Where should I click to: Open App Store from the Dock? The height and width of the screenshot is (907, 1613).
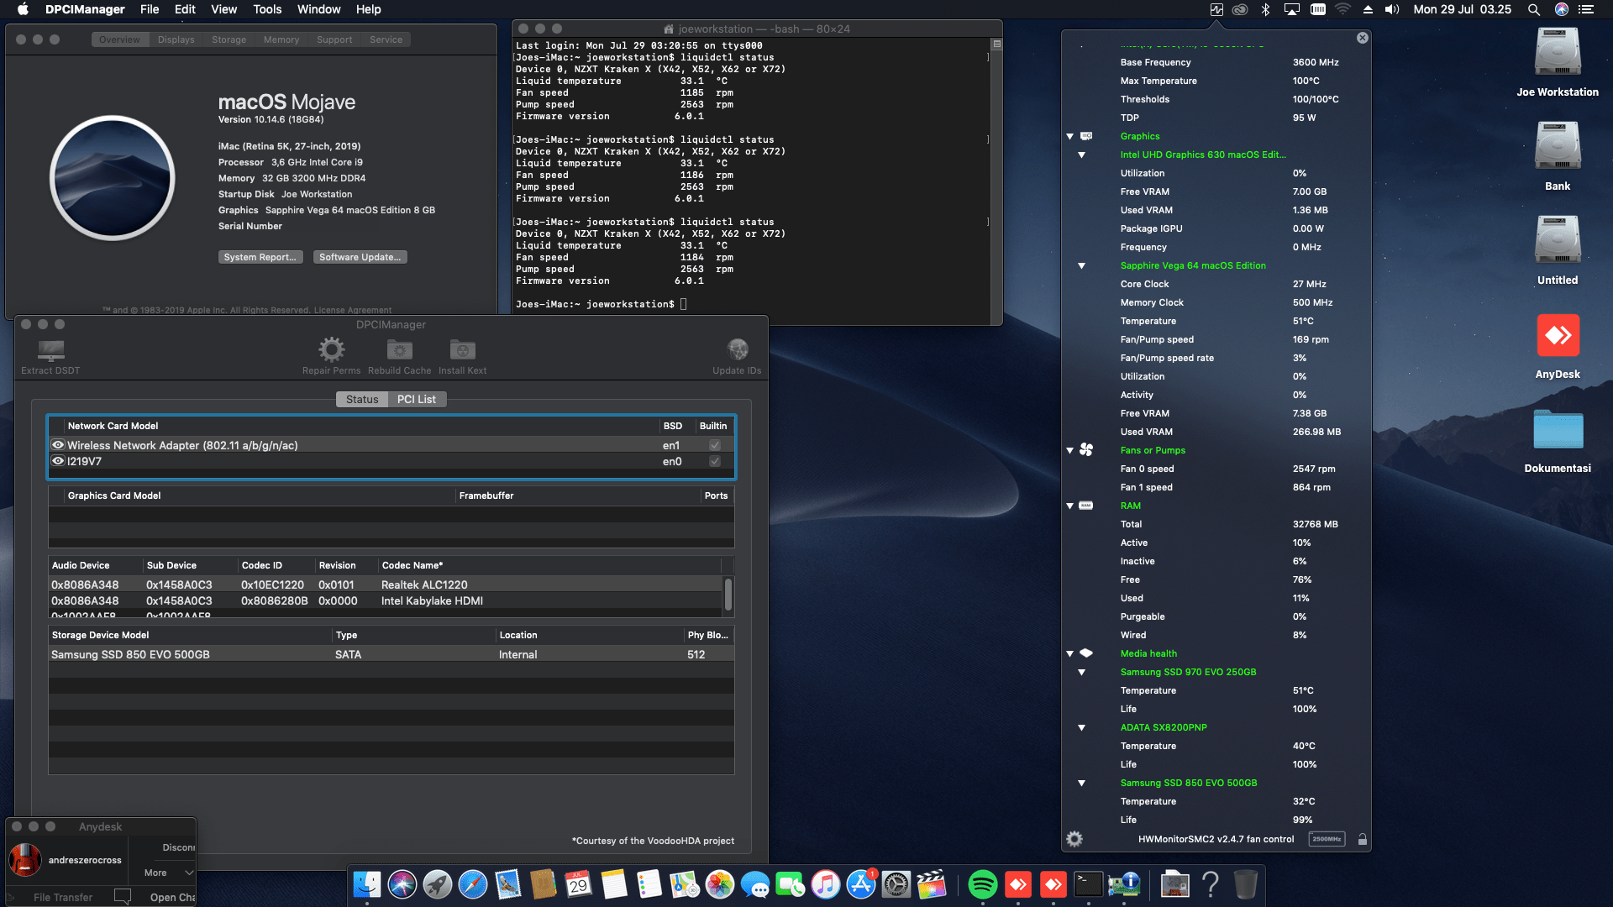pyautogui.click(x=861, y=884)
